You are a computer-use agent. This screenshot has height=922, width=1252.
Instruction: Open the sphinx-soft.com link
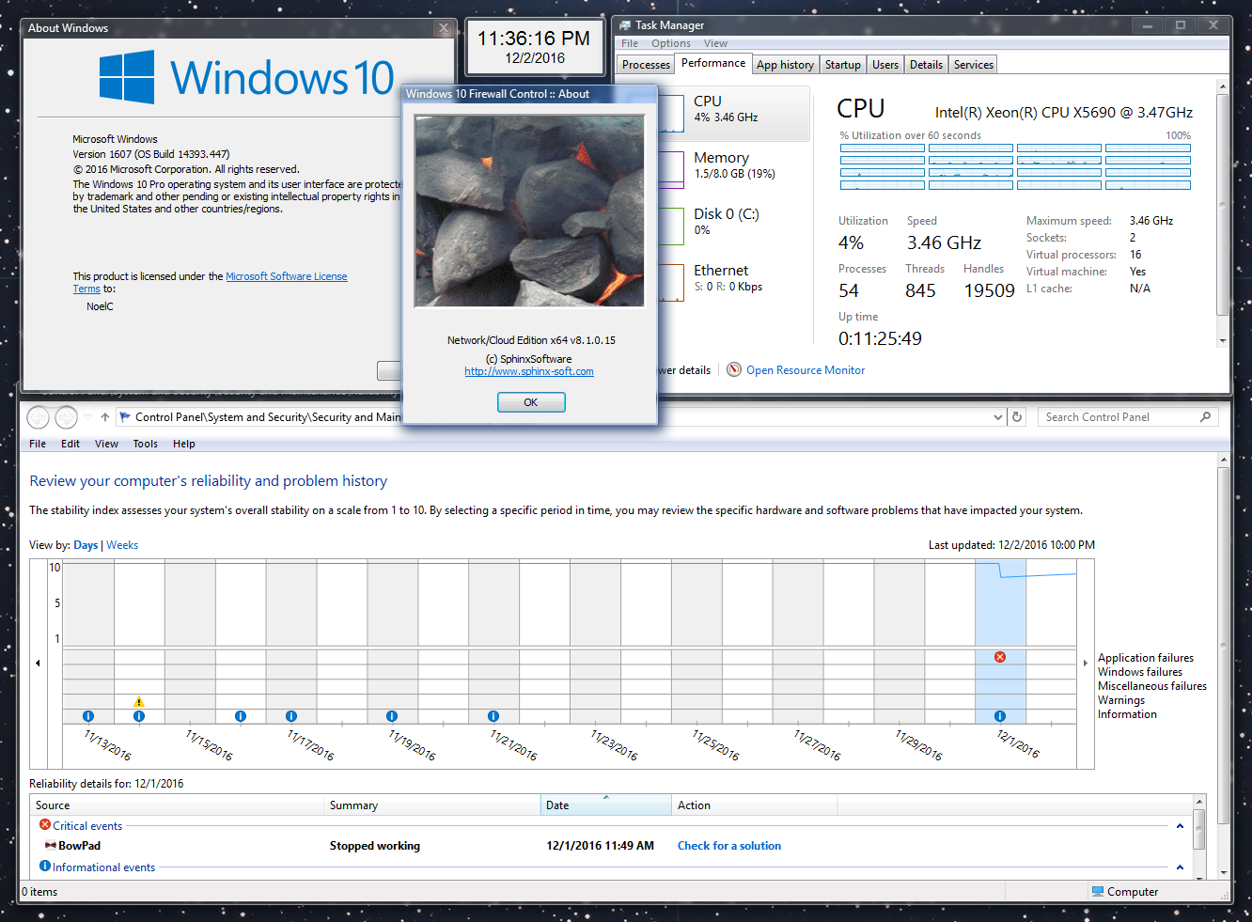[x=529, y=371]
